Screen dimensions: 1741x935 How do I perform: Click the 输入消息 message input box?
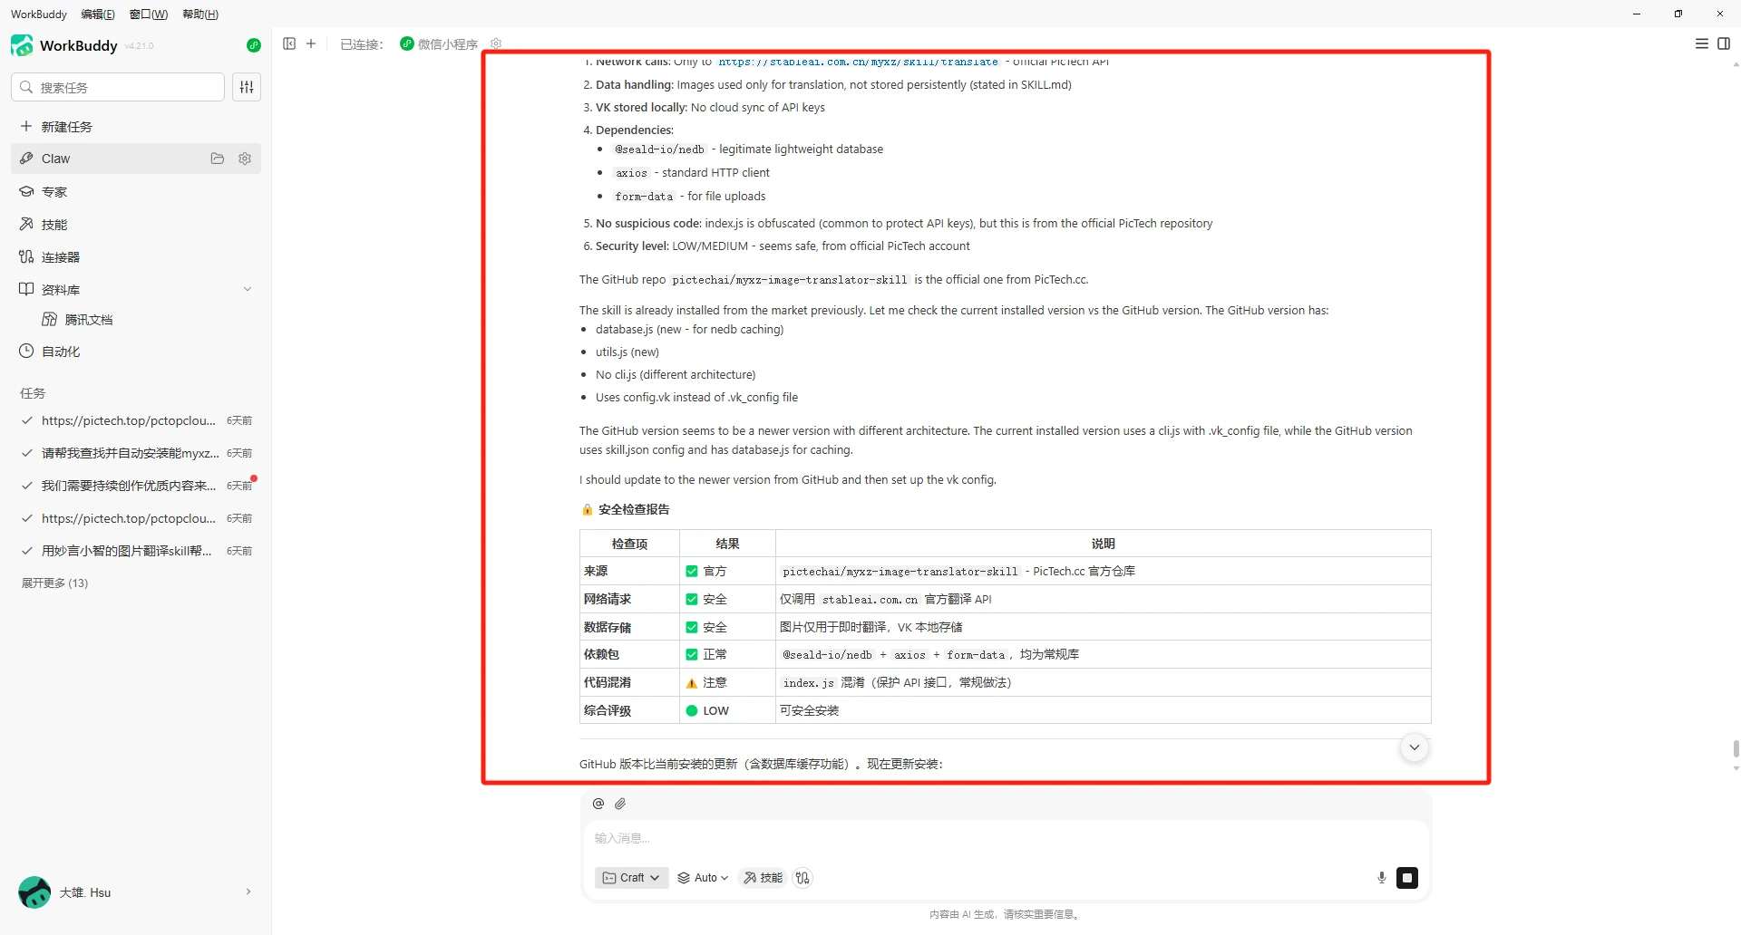click(1006, 839)
